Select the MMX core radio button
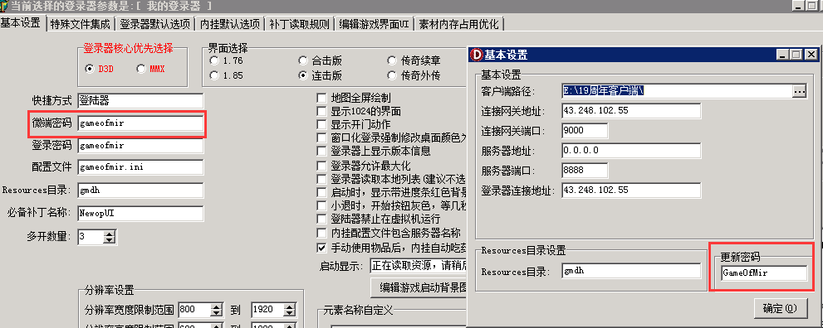823x328 pixels. coord(140,69)
